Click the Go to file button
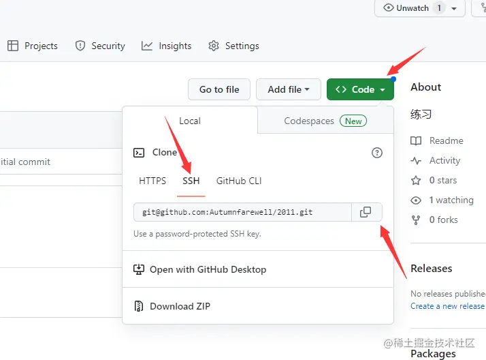Screen dimensions: 486x360 [x=219, y=89]
